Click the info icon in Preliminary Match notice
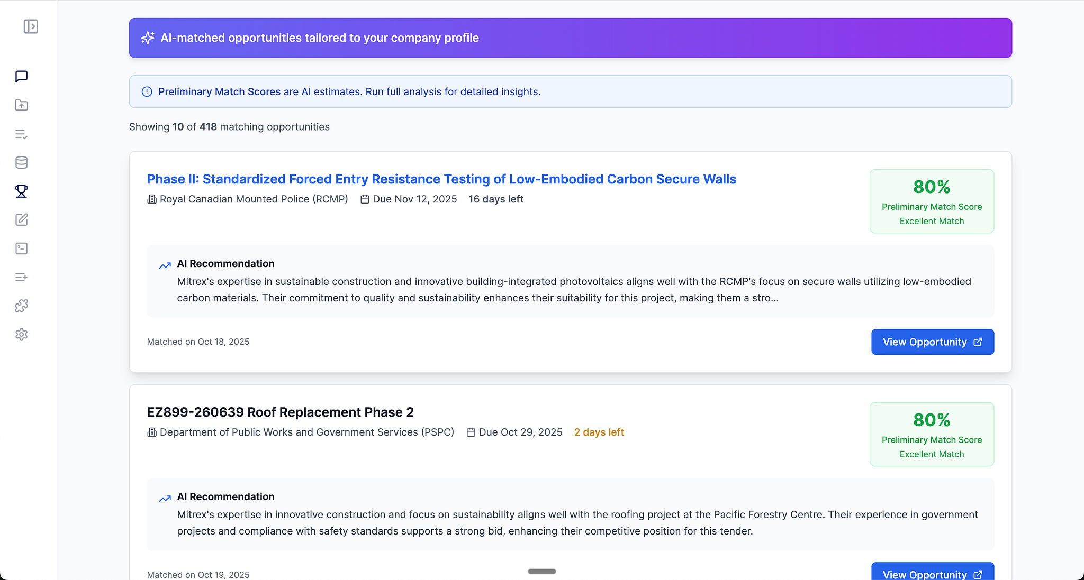The height and width of the screenshot is (580, 1084). [147, 92]
